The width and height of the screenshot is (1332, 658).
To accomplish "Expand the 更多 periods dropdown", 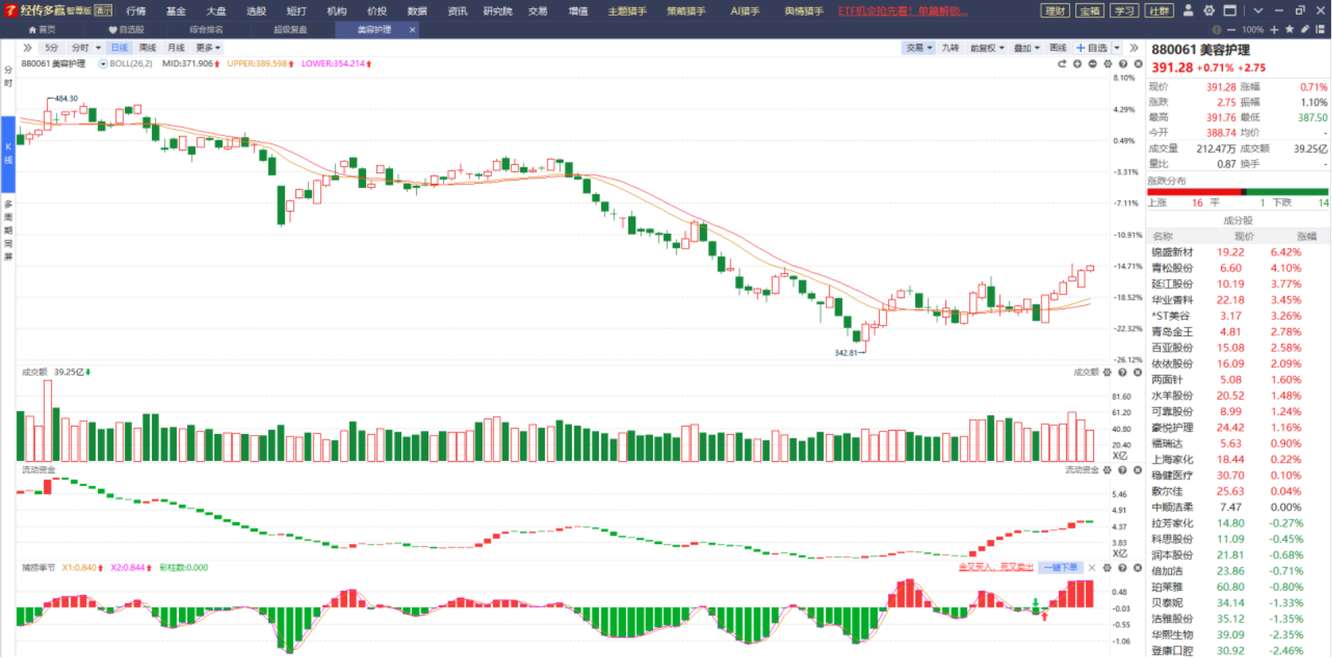I will pos(208,48).
